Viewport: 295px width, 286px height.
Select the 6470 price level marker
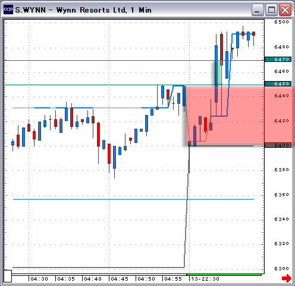click(x=278, y=60)
